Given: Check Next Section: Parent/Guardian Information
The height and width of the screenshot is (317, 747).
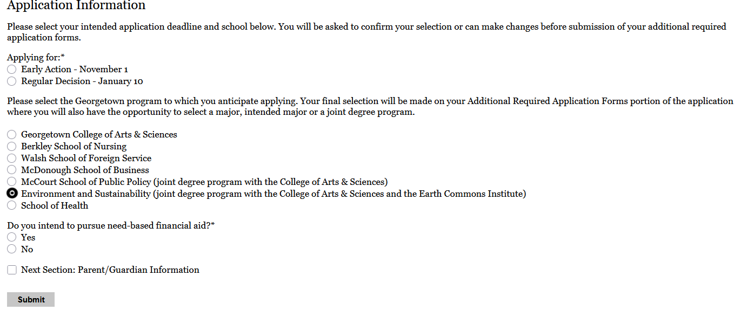Looking at the screenshot, I should coord(11,269).
